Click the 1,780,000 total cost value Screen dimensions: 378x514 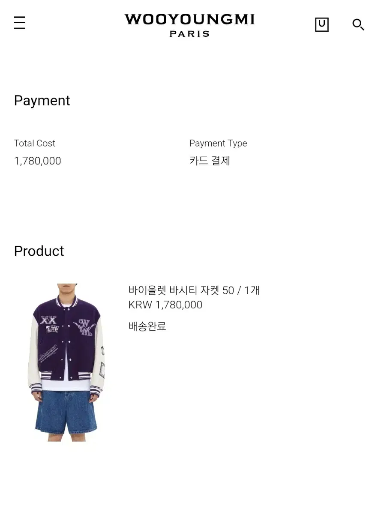pos(38,161)
